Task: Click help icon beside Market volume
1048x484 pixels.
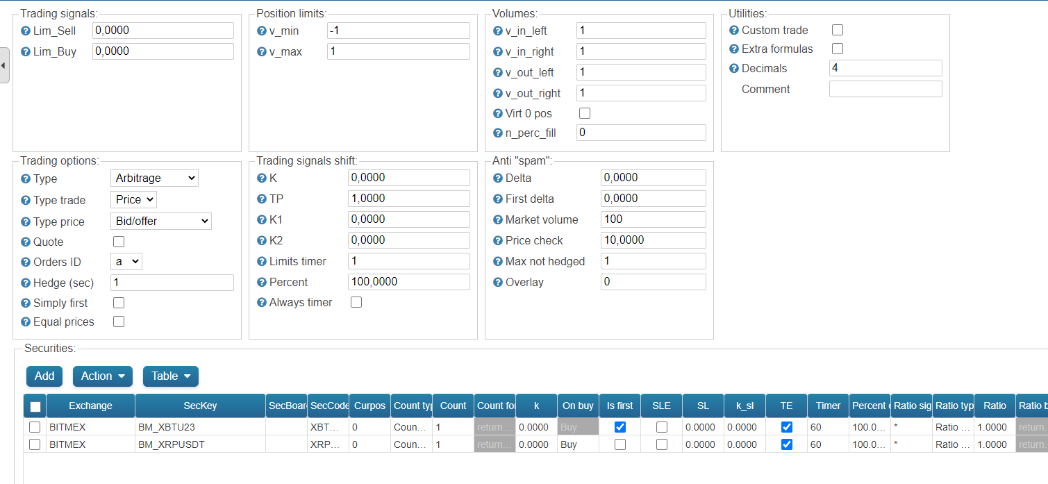Action: 498,220
